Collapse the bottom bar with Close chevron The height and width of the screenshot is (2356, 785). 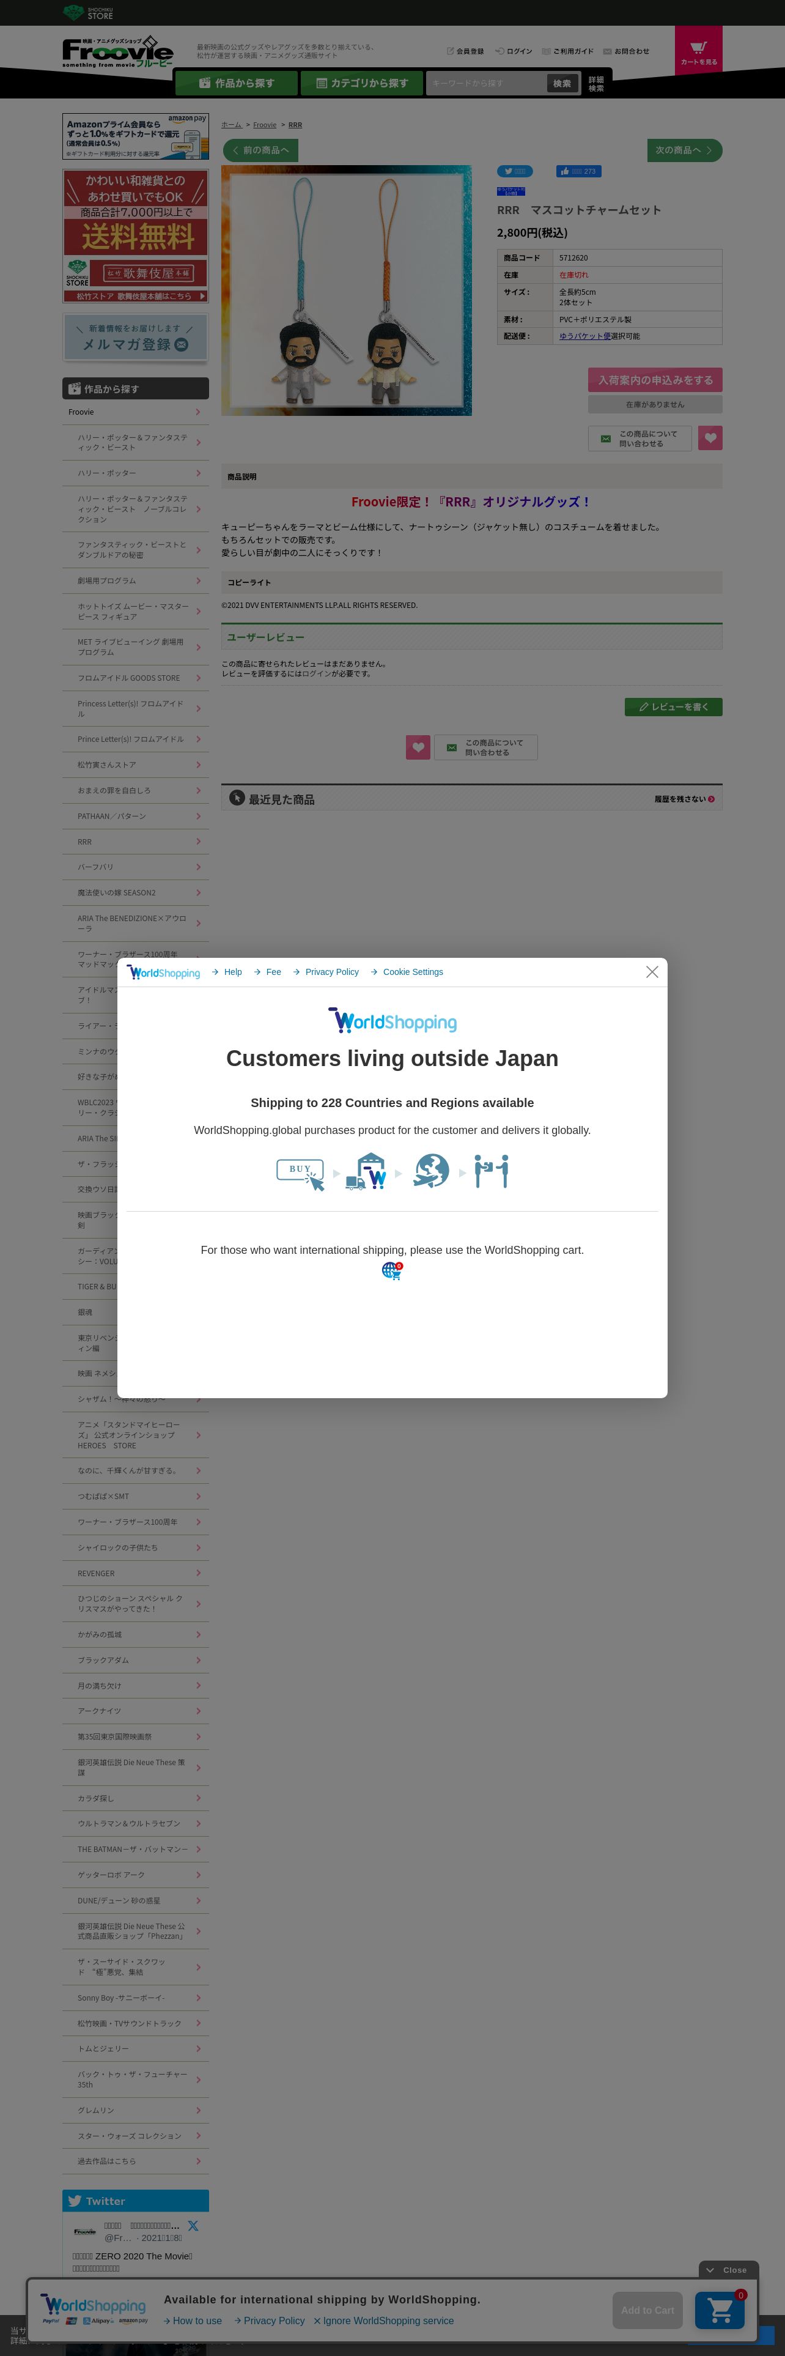728,2270
